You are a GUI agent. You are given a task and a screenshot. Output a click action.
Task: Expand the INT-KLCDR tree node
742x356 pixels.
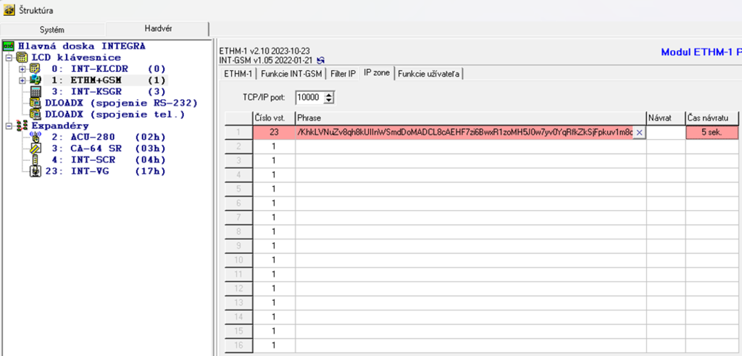(x=22, y=69)
